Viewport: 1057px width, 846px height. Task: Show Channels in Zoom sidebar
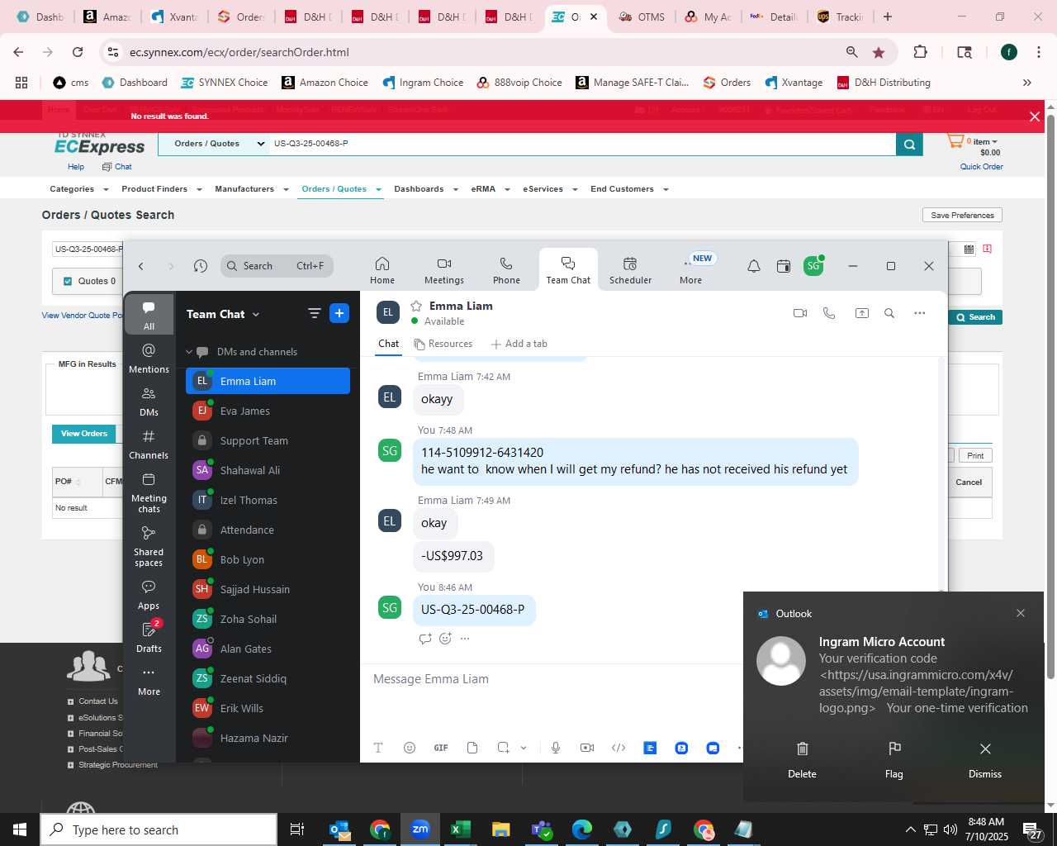tap(149, 444)
